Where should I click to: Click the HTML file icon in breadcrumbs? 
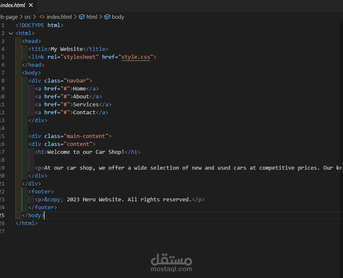tap(42, 17)
